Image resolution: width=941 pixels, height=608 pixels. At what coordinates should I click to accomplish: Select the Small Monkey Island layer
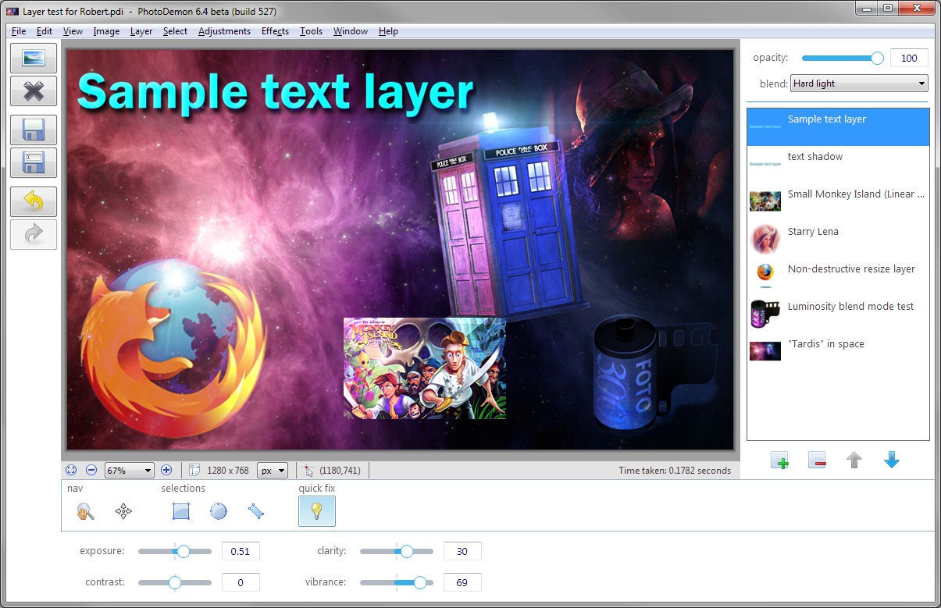point(838,201)
